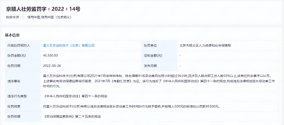Select the penalty amount 45,500.00

[50, 56]
